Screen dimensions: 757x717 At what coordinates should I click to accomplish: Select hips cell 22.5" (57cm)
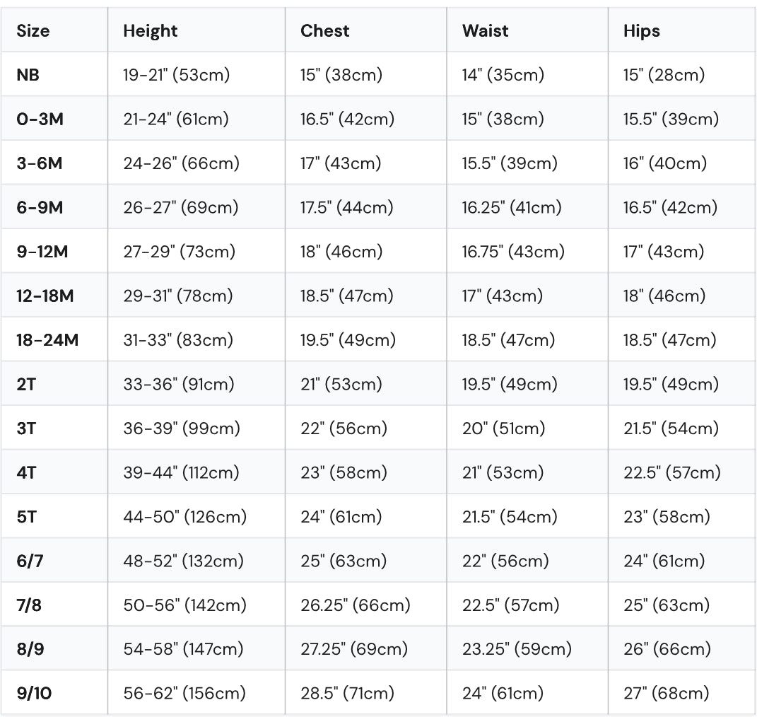coord(672,472)
